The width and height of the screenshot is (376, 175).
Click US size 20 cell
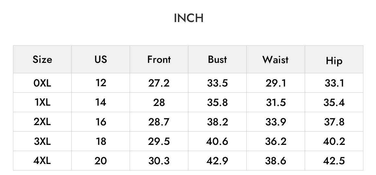coord(101,161)
